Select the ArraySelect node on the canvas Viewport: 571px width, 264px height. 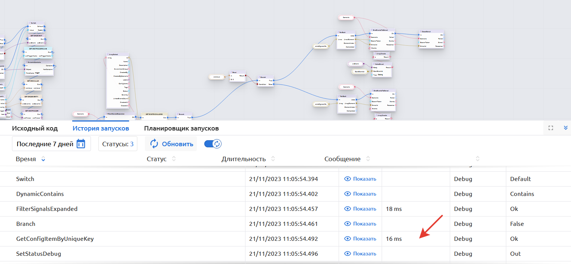pos(117,55)
